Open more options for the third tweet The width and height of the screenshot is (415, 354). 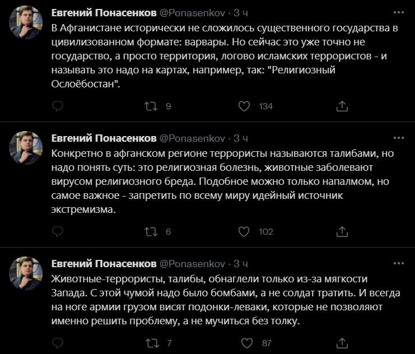(x=399, y=263)
